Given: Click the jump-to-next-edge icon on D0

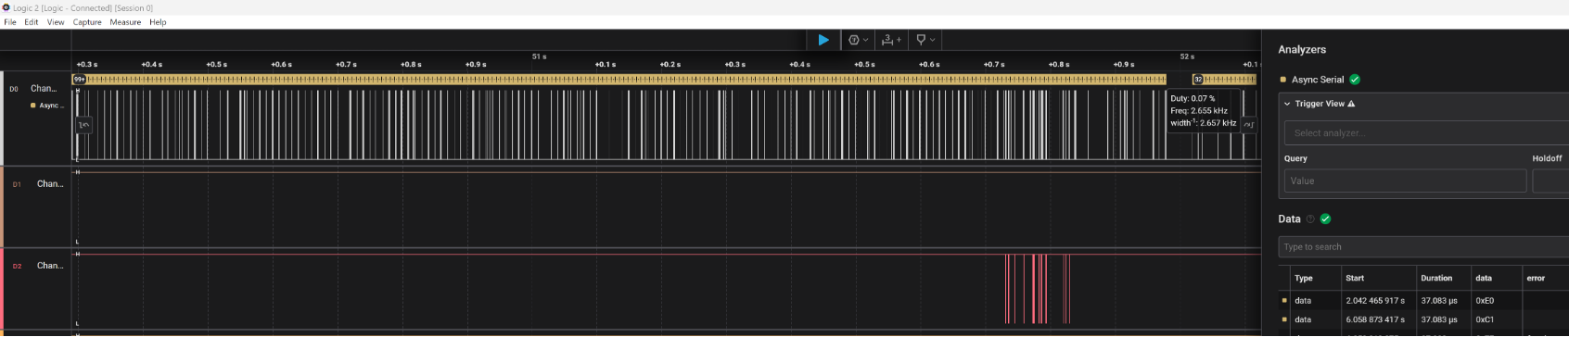Looking at the screenshot, I should pos(1249,125).
